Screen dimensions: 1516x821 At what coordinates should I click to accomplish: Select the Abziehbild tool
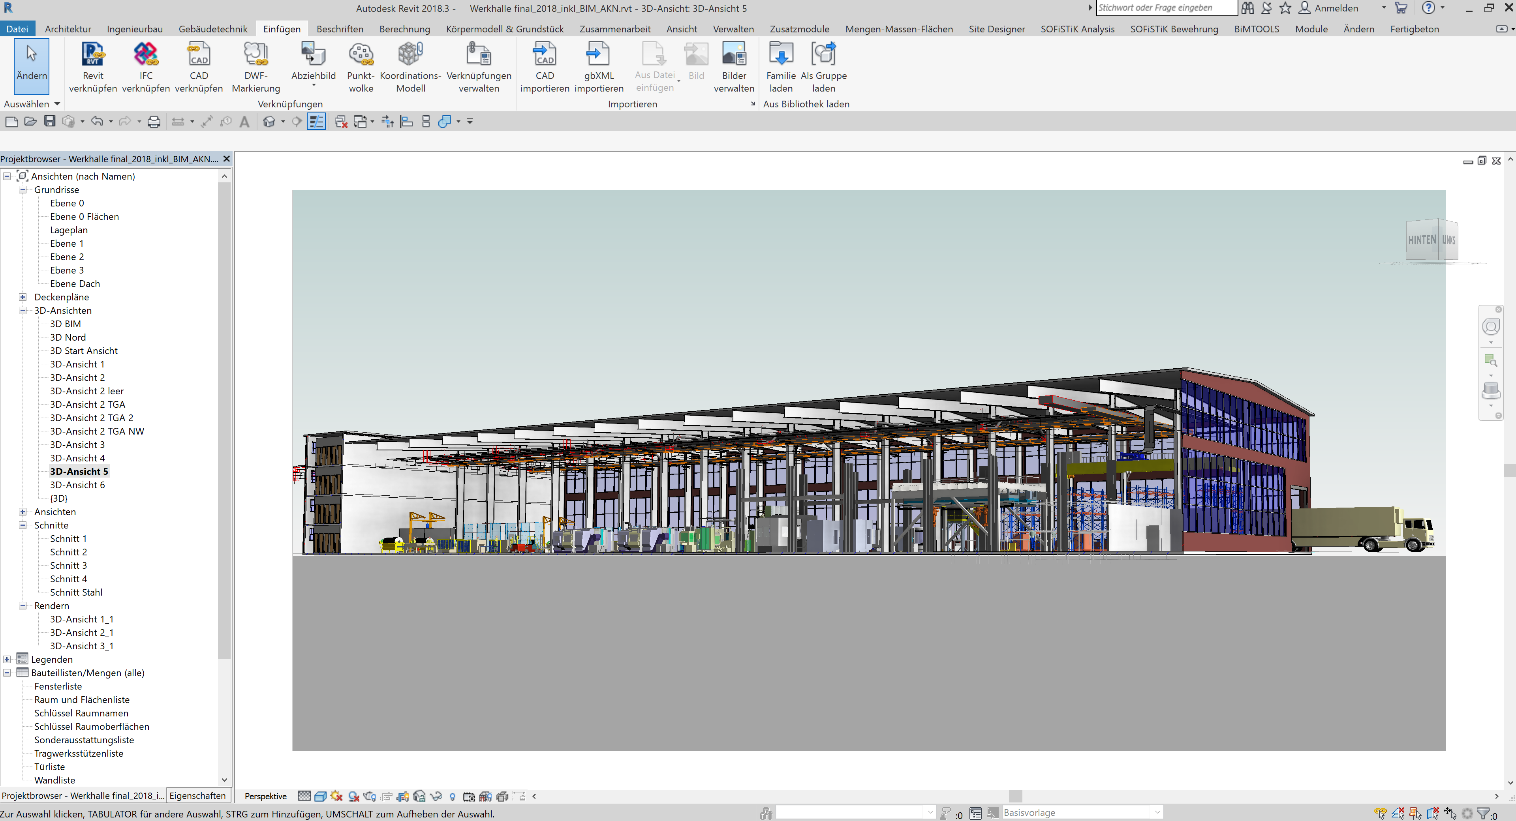pos(313,62)
